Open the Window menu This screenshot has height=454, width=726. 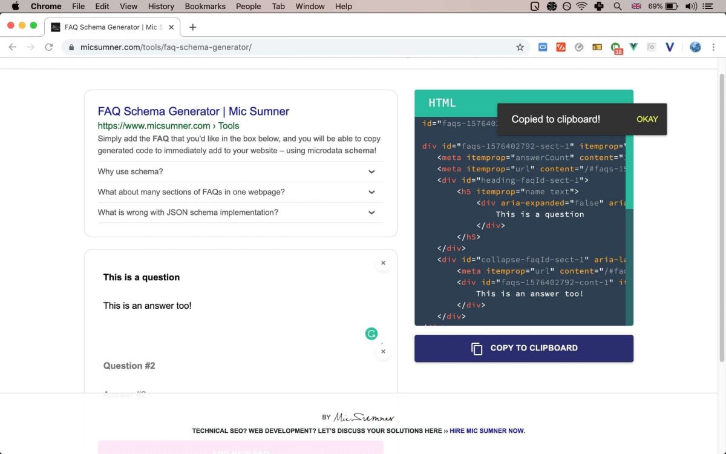click(310, 6)
